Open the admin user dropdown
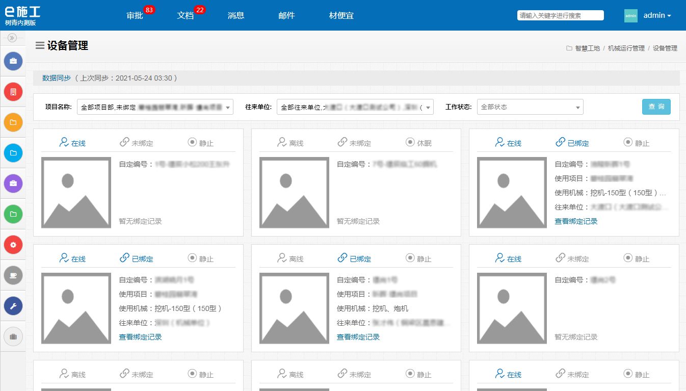This screenshot has width=686, height=391. [657, 15]
